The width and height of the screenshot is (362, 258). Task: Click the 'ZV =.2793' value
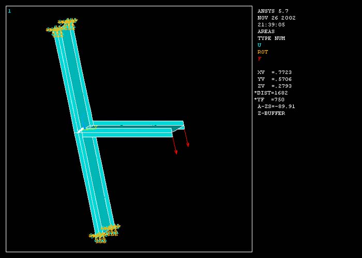pos(275,86)
